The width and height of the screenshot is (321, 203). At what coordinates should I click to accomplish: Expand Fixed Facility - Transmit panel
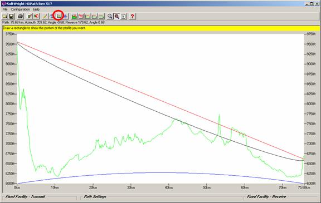coord(25,196)
